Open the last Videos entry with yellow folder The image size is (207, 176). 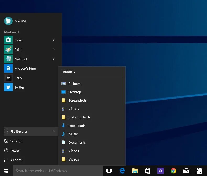click(92, 159)
